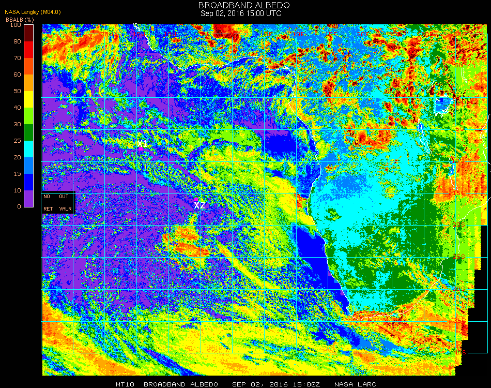Click the 5E longitude label

(268, 34)
